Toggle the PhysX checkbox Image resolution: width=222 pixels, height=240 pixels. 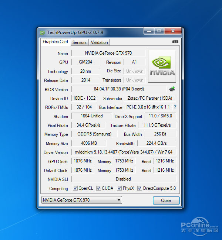119,188
